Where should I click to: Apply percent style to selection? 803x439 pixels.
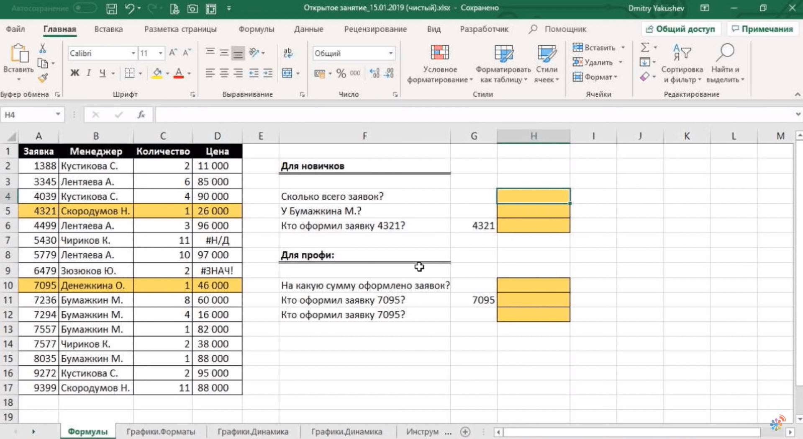[x=340, y=73]
